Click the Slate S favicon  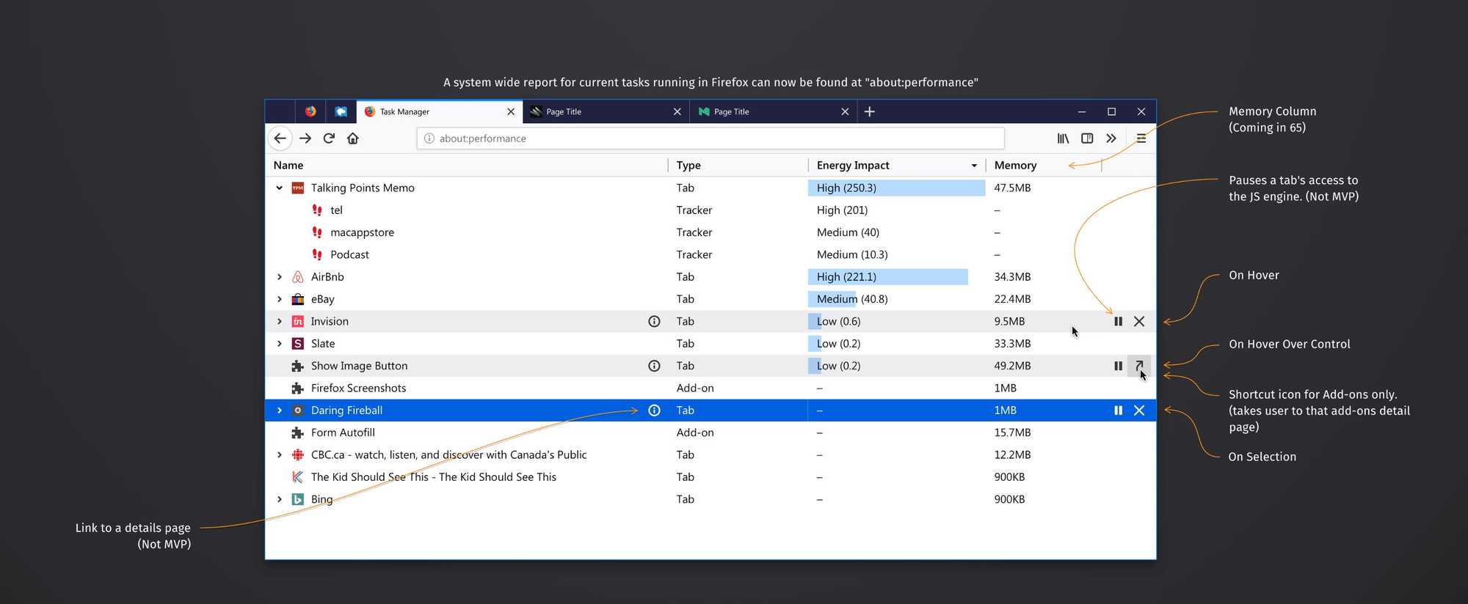pyautogui.click(x=298, y=344)
